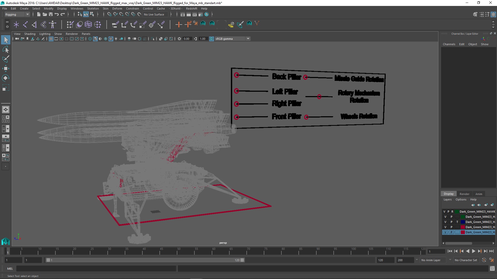Viewport: 497px width, 279px height.
Task: Toggle visibility V of the selected layer
Action: point(445,232)
